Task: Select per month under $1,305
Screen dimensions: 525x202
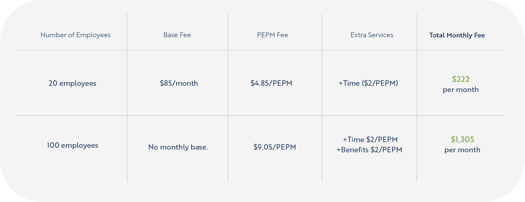Action: tap(462, 150)
